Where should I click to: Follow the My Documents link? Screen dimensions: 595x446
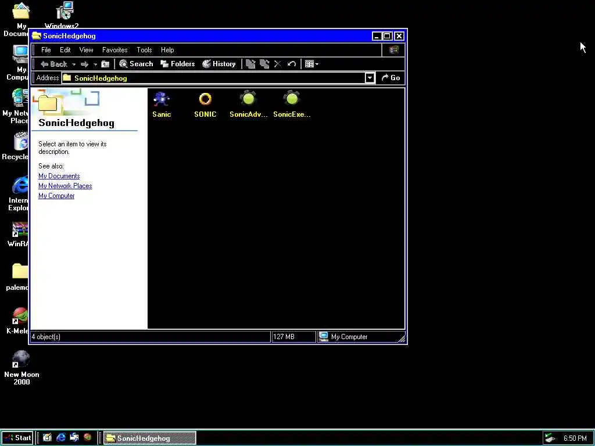click(59, 176)
